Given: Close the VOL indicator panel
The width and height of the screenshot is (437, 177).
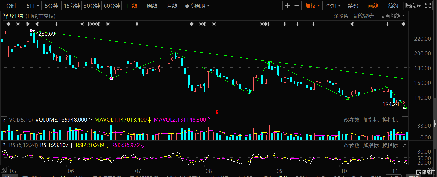Looking at the screenshot, I should pos(405,120).
